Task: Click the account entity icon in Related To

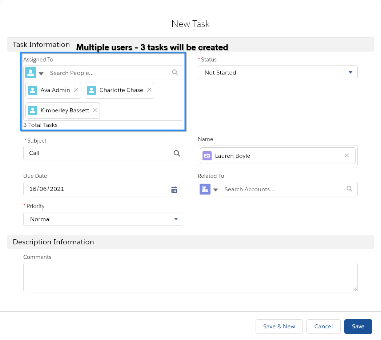Action: tap(205, 189)
